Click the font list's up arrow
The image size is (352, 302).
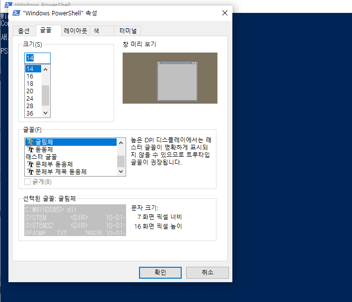click(121, 143)
